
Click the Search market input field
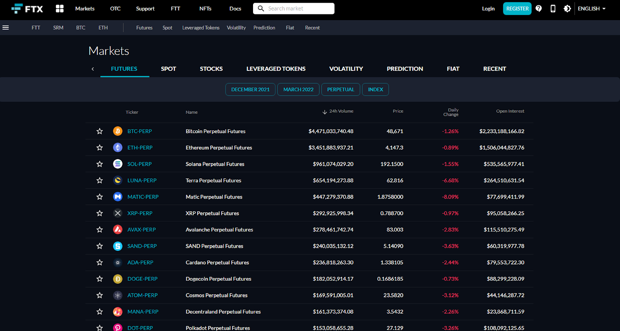(x=294, y=9)
